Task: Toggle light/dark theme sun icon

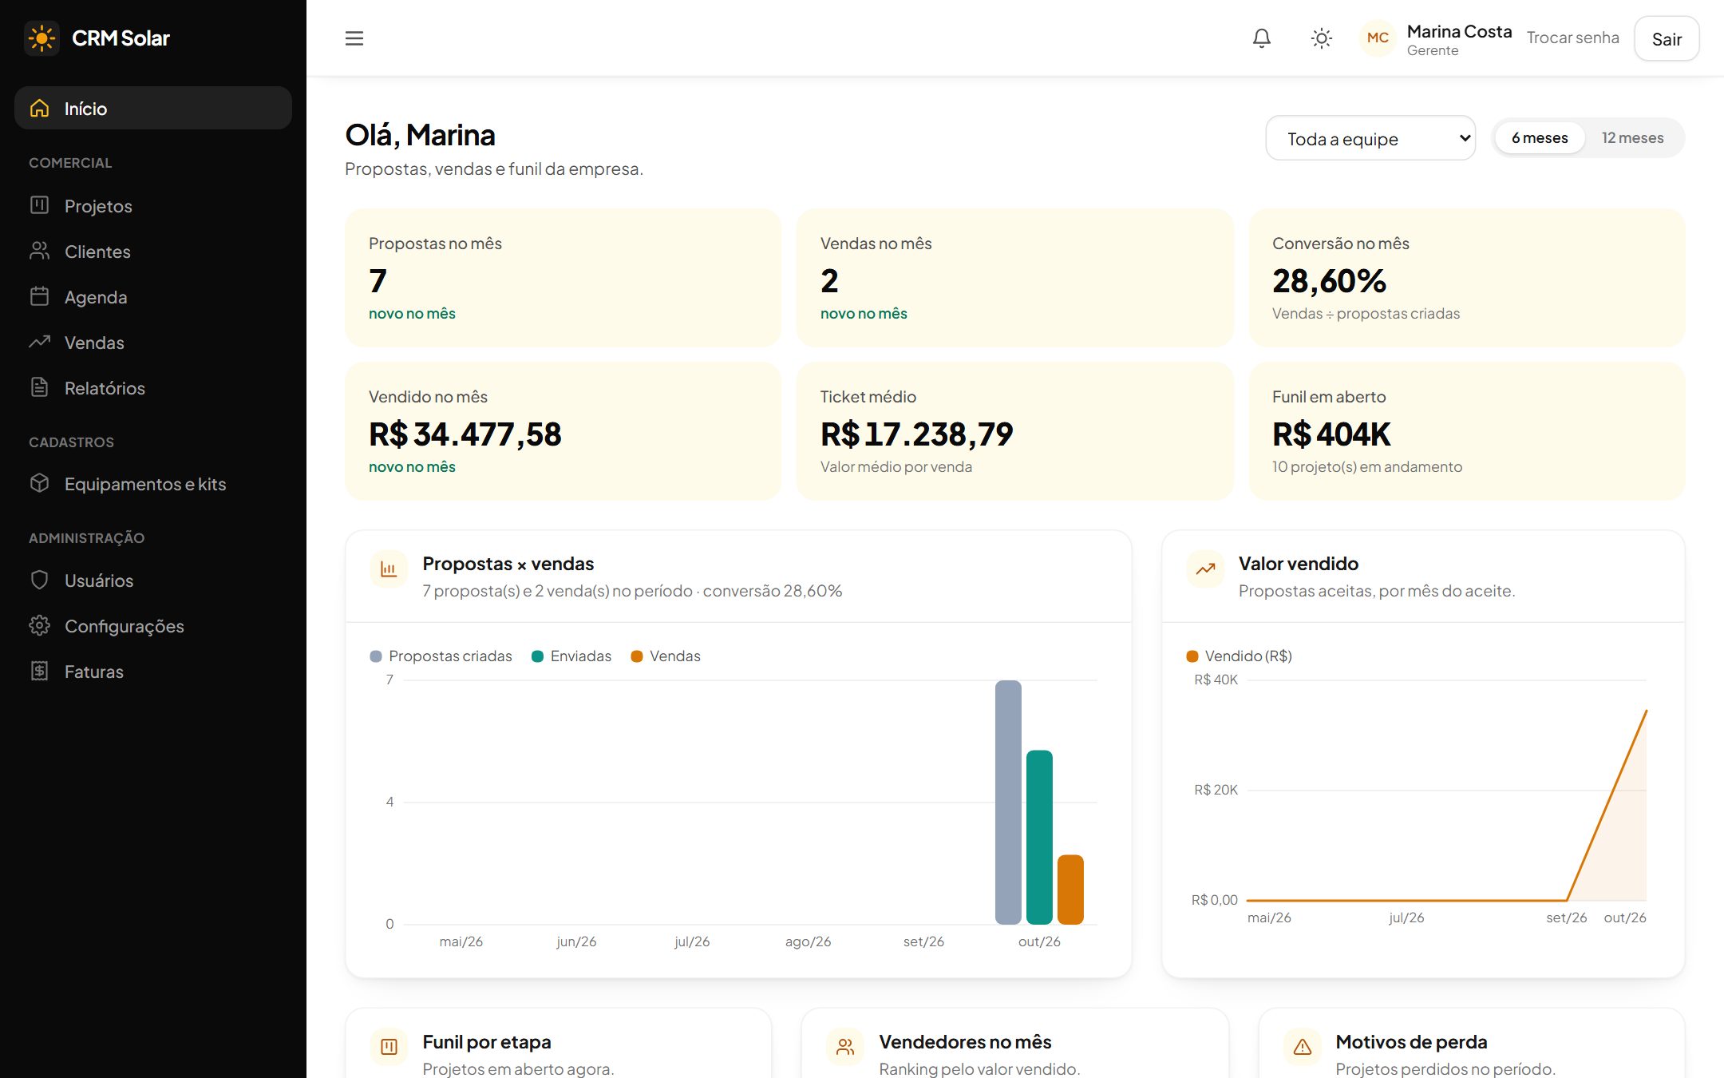Action: click(x=1322, y=38)
